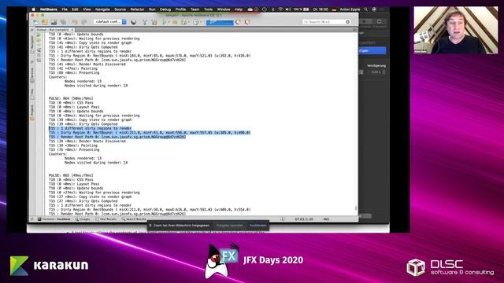Focus the NetBeans toolbar search field
Image resolution: width=504 pixels, height=283 pixels.
(x=326, y=22)
